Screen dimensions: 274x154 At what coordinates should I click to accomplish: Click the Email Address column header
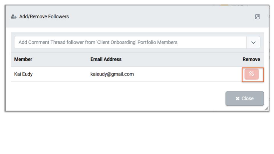[x=106, y=60]
